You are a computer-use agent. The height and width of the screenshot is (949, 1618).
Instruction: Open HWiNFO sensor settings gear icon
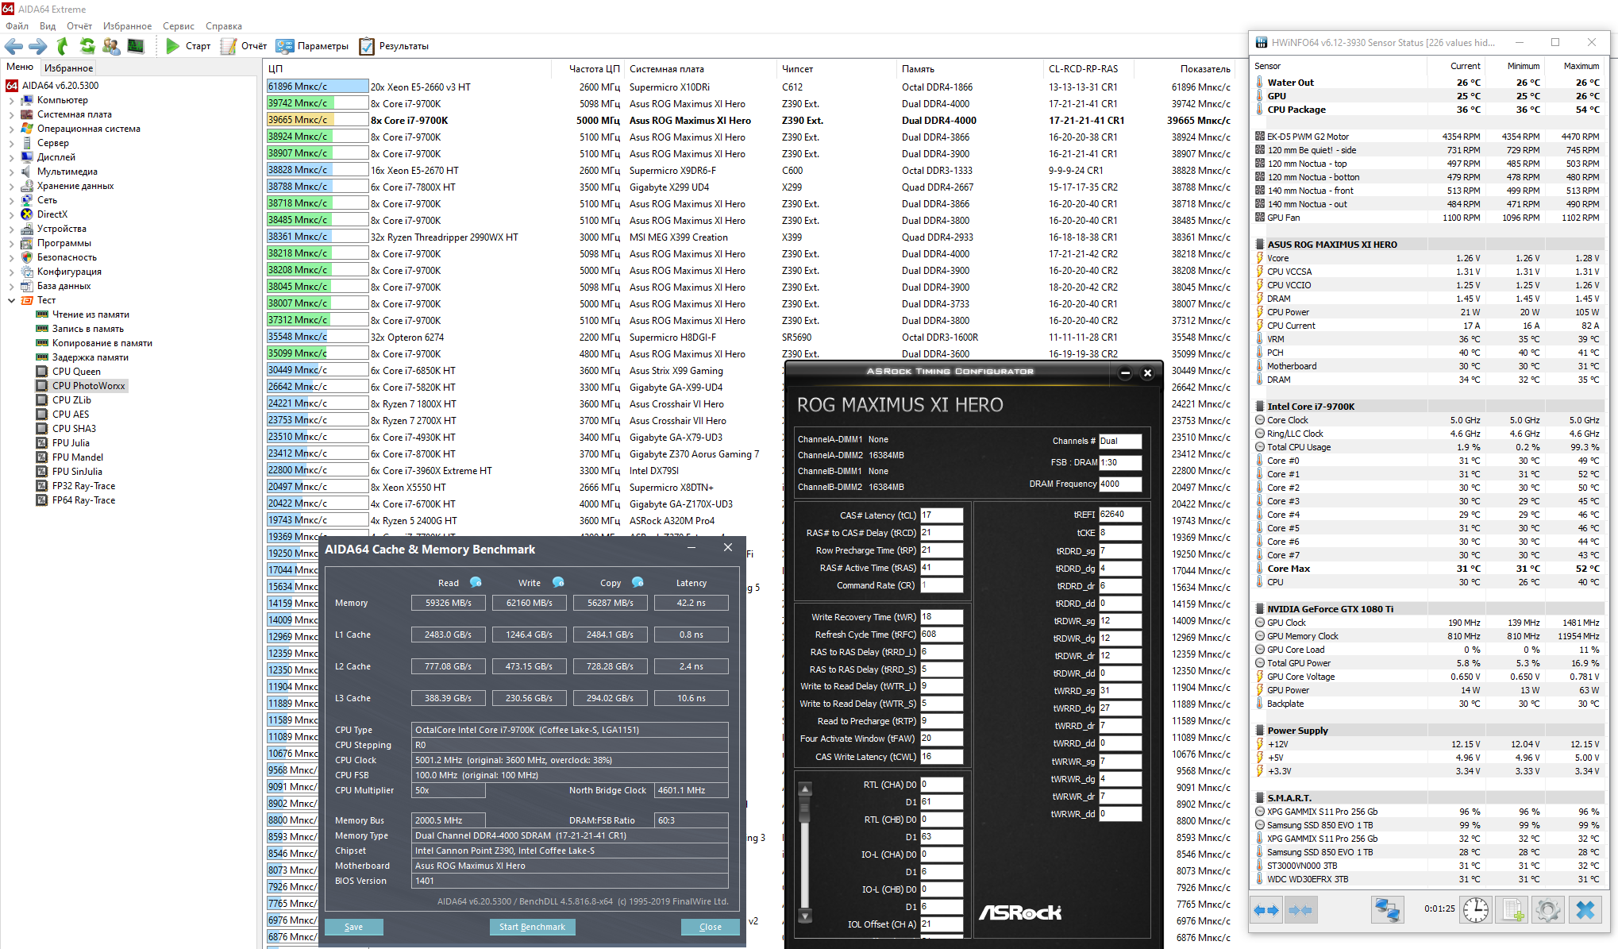(1547, 909)
